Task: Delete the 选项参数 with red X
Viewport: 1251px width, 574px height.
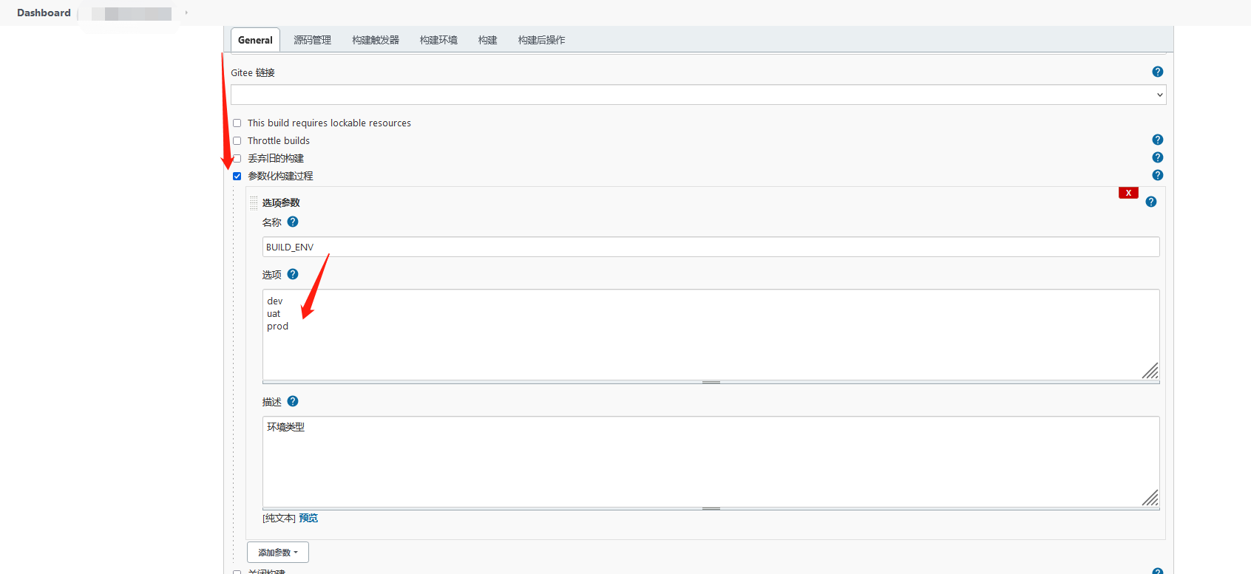Action: pyautogui.click(x=1128, y=193)
